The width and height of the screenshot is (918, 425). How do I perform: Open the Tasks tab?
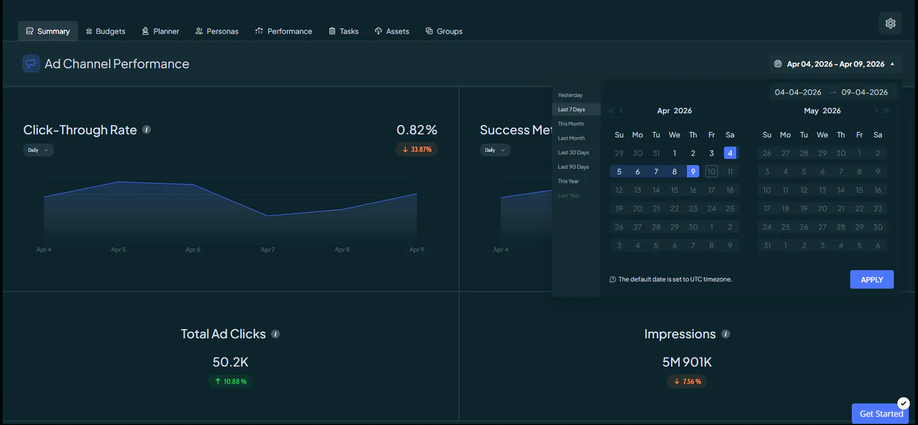pos(344,31)
